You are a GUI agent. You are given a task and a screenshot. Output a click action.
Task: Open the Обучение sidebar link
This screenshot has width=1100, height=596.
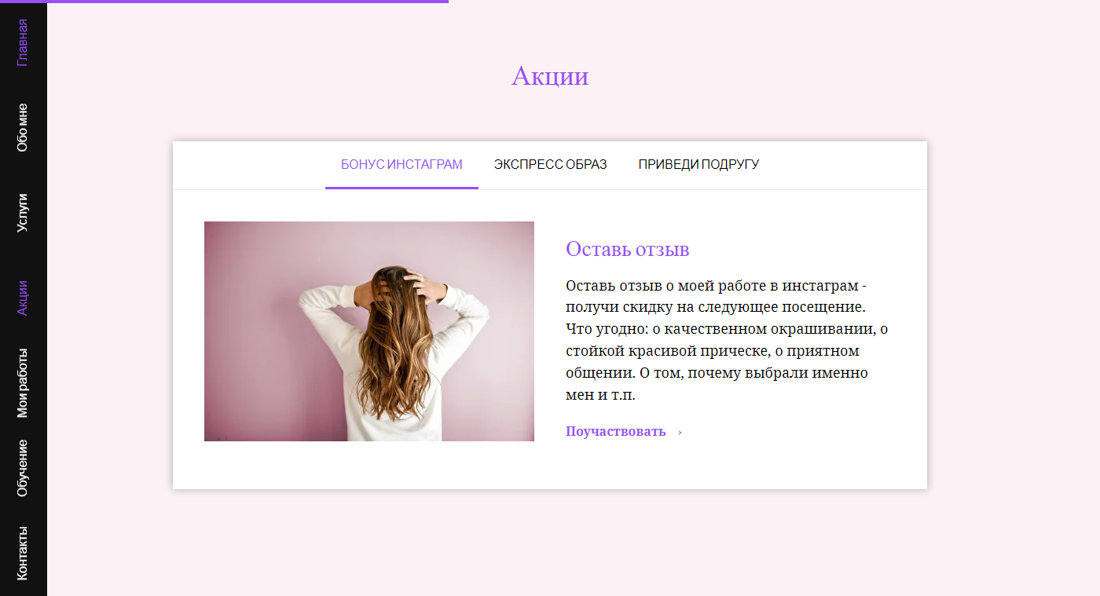(23, 467)
